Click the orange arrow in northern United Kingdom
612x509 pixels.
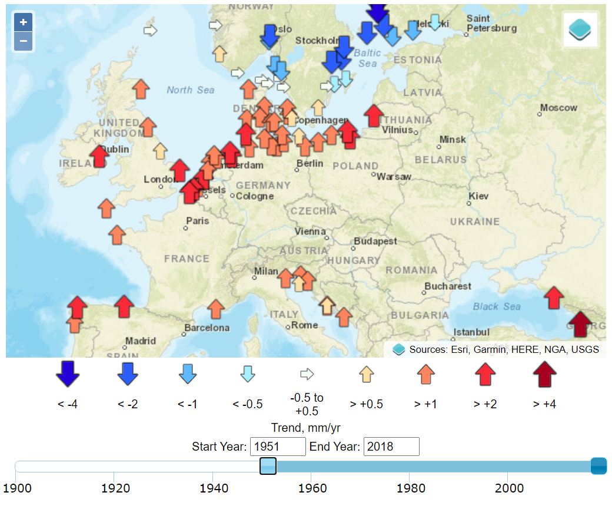[141, 89]
